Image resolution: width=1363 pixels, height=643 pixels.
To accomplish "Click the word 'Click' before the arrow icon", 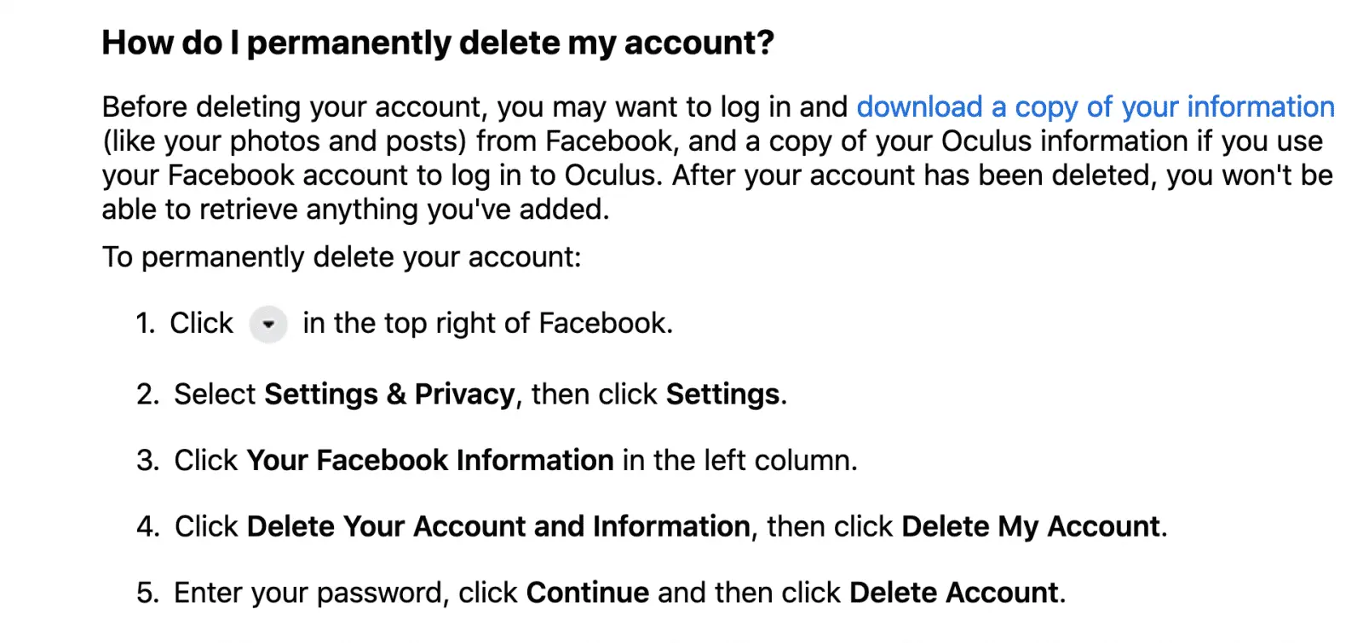I will [201, 324].
